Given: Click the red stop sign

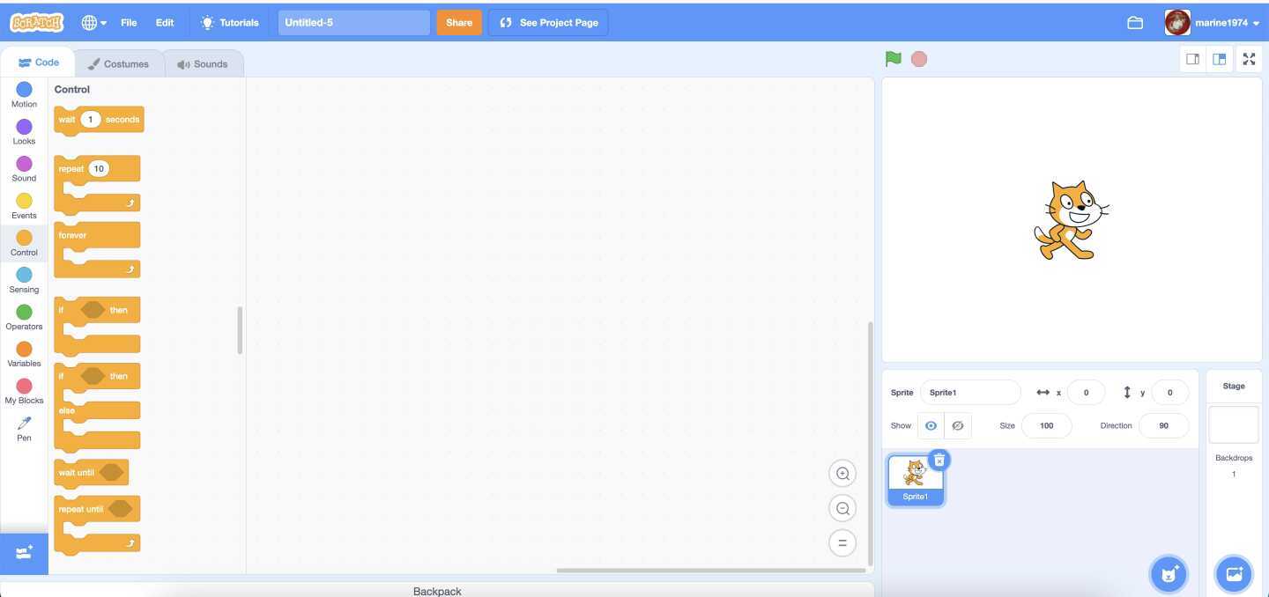Looking at the screenshot, I should pyautogui.click(x=919, y=58).
